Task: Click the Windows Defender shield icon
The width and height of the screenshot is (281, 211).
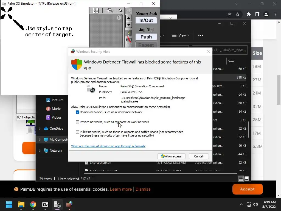Action: click(x=77, y=64)
